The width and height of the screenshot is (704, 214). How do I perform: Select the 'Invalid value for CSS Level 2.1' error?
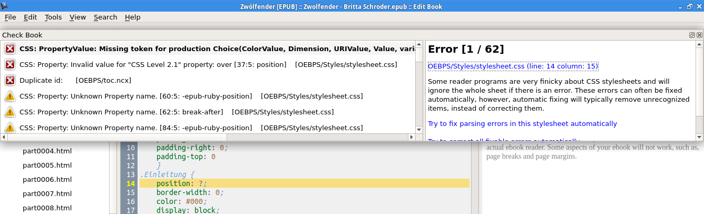(x=208, y=64)
